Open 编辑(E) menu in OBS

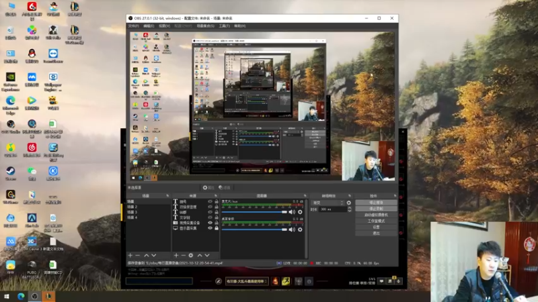(149, 26)
